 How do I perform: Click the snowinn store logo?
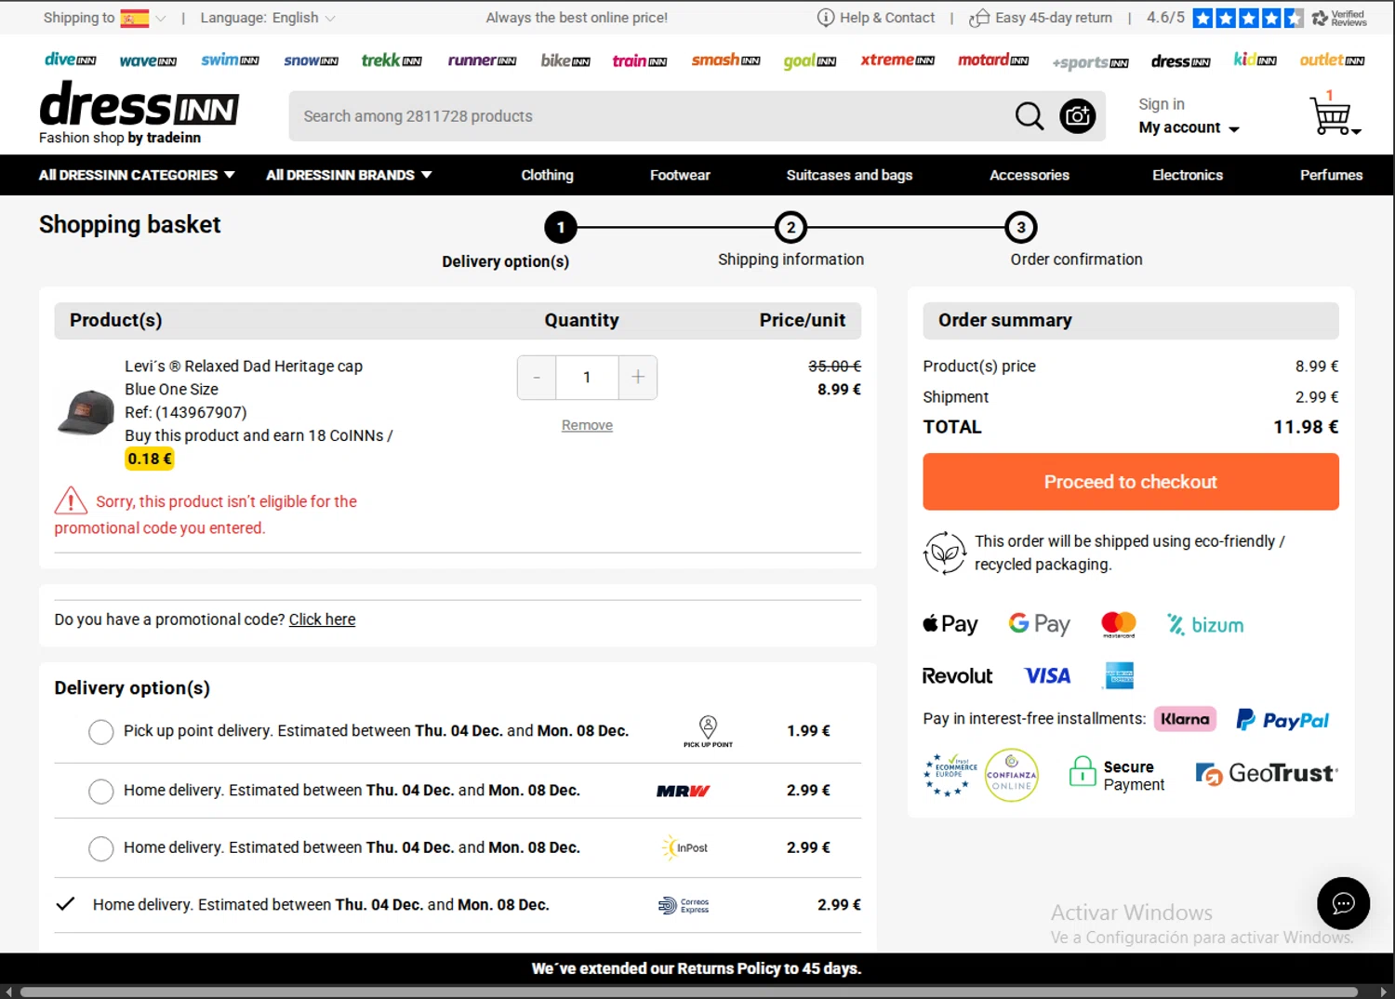311,60
